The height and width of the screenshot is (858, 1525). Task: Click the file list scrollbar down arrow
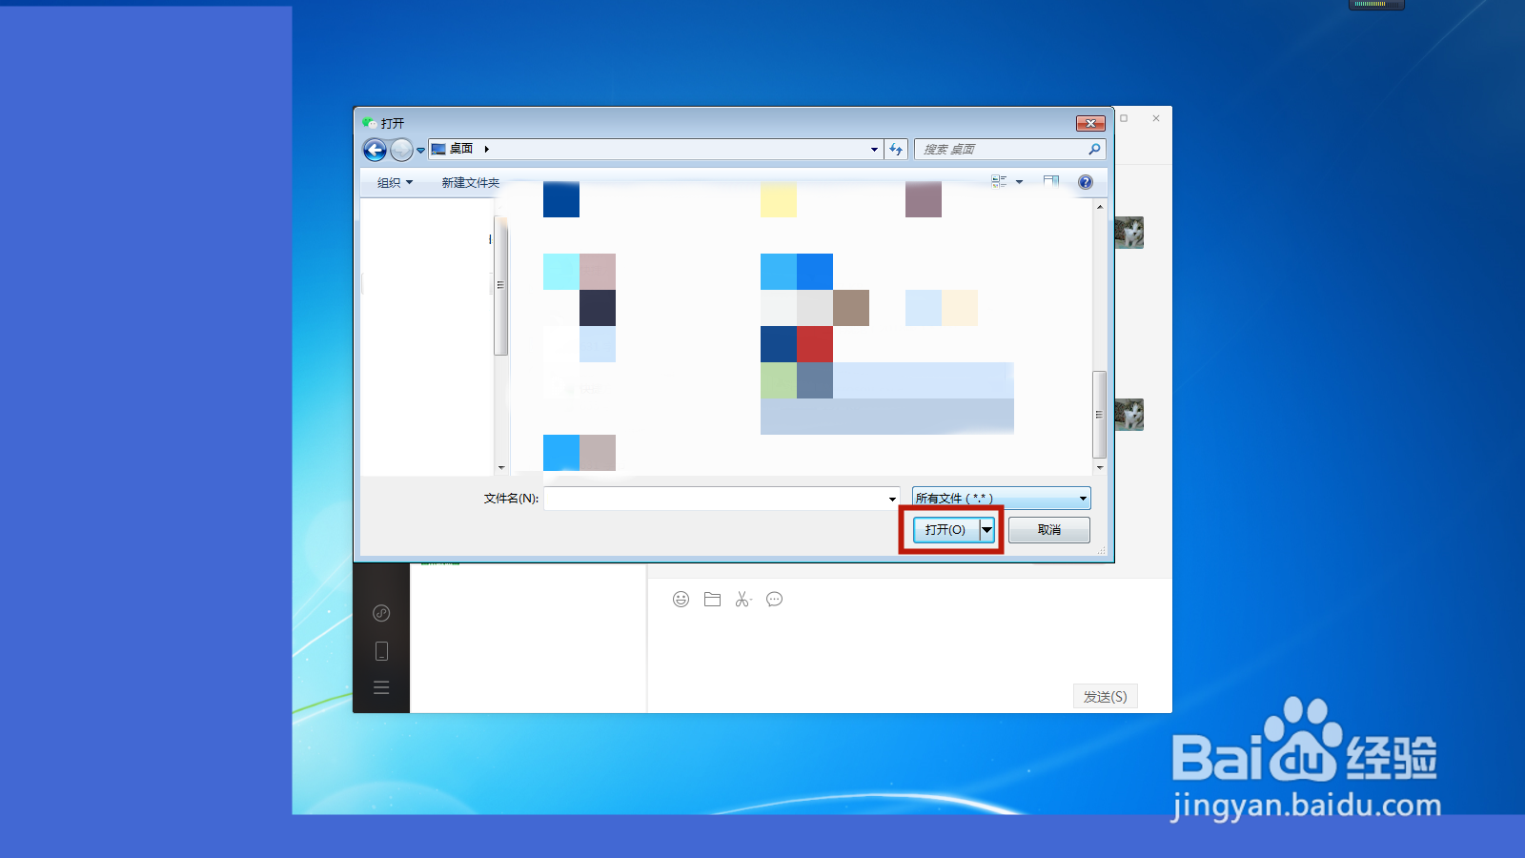pos(1100,468)
